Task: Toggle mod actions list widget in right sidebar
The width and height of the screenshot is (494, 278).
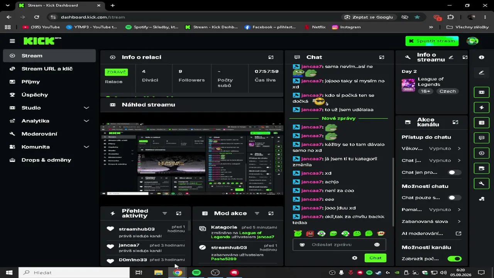Action: (482, 123)
